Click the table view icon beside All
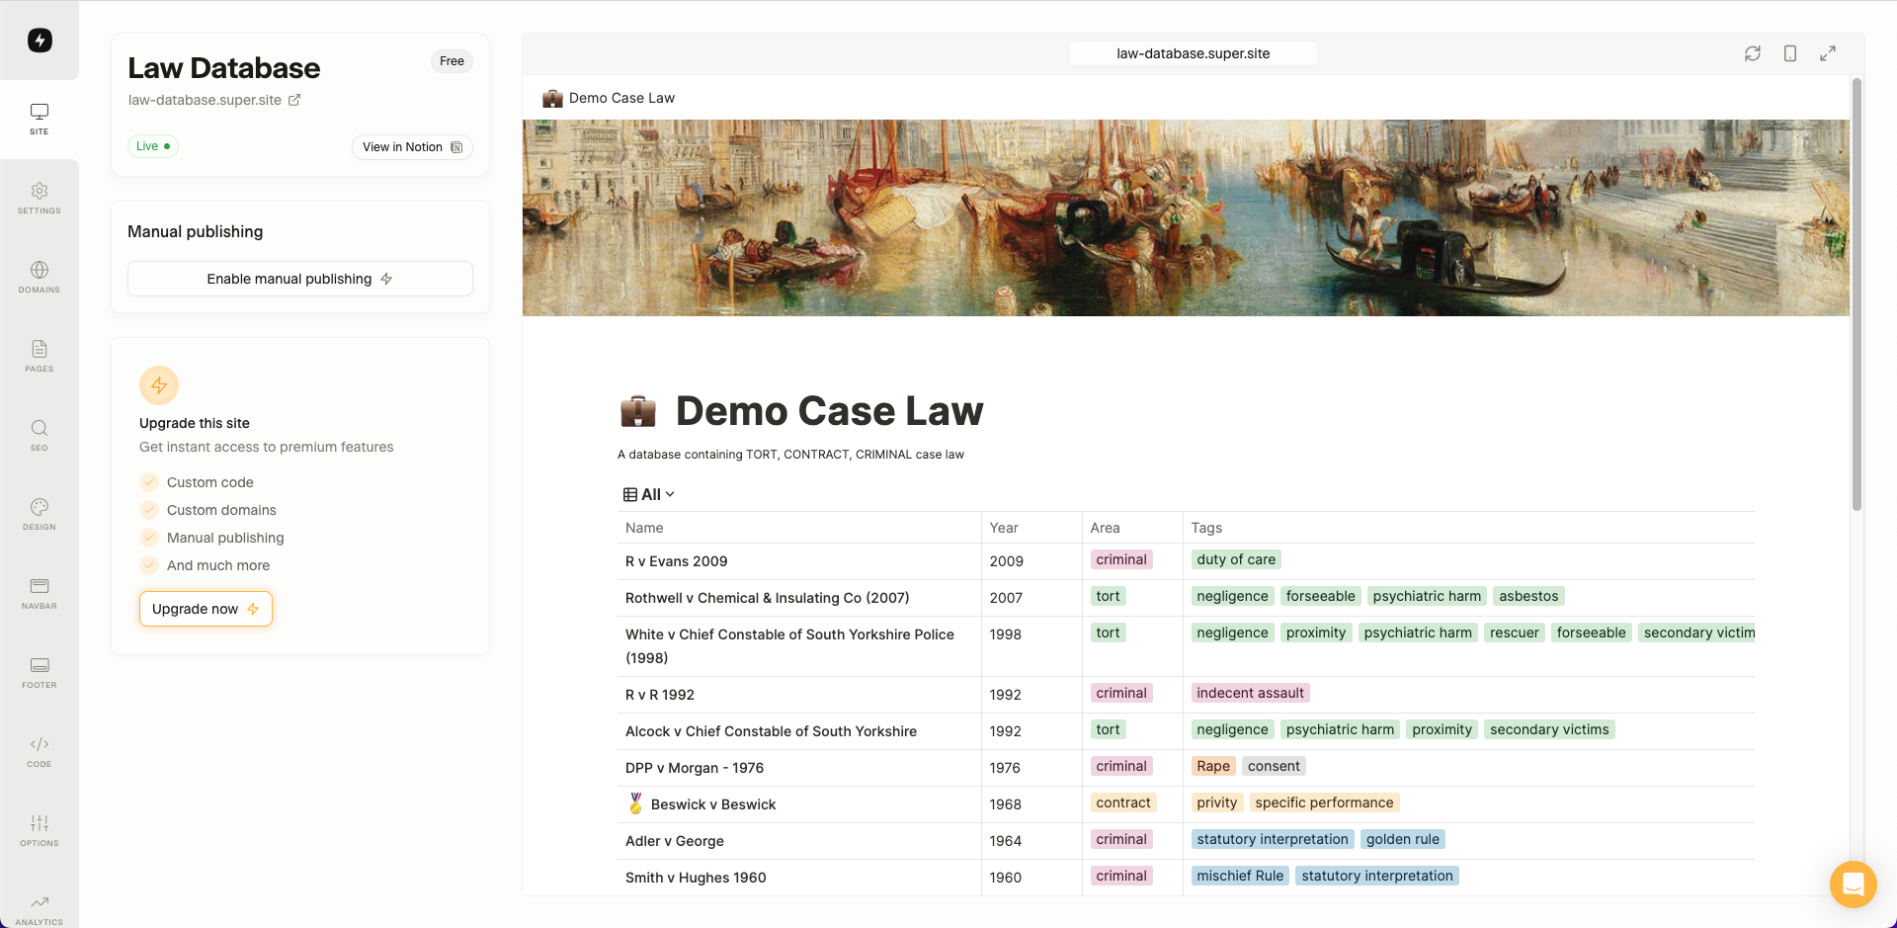1897x928 pixels. coord(630,494)
